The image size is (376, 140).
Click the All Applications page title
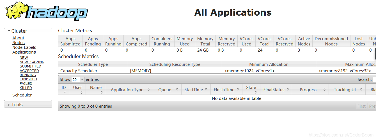233,12
